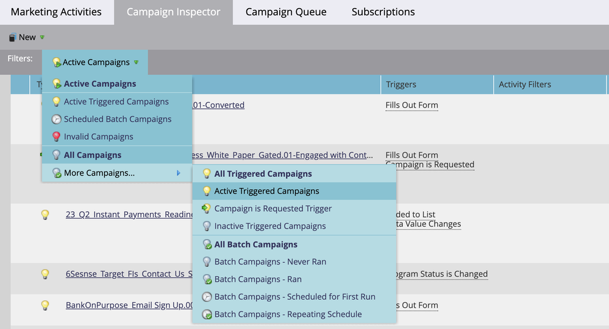Click the Campaign is Requested Trigger icon
The image size is (609, 329).
[x=207, y=209]
